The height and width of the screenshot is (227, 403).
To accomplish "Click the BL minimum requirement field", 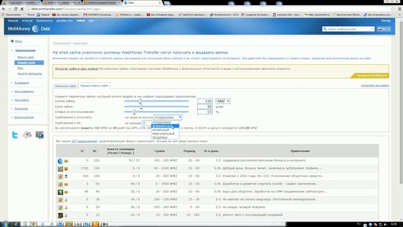I will [147, 123].
